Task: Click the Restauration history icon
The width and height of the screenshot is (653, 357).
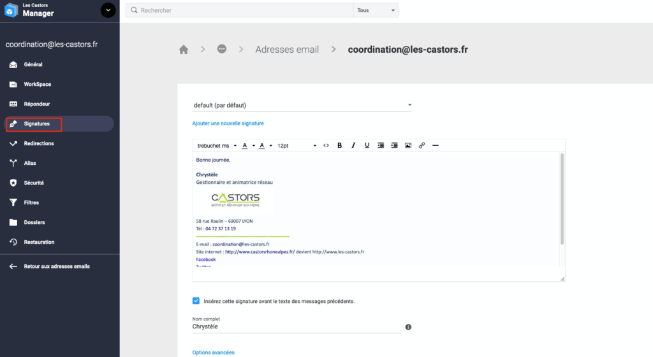Action: click(13, 242)
